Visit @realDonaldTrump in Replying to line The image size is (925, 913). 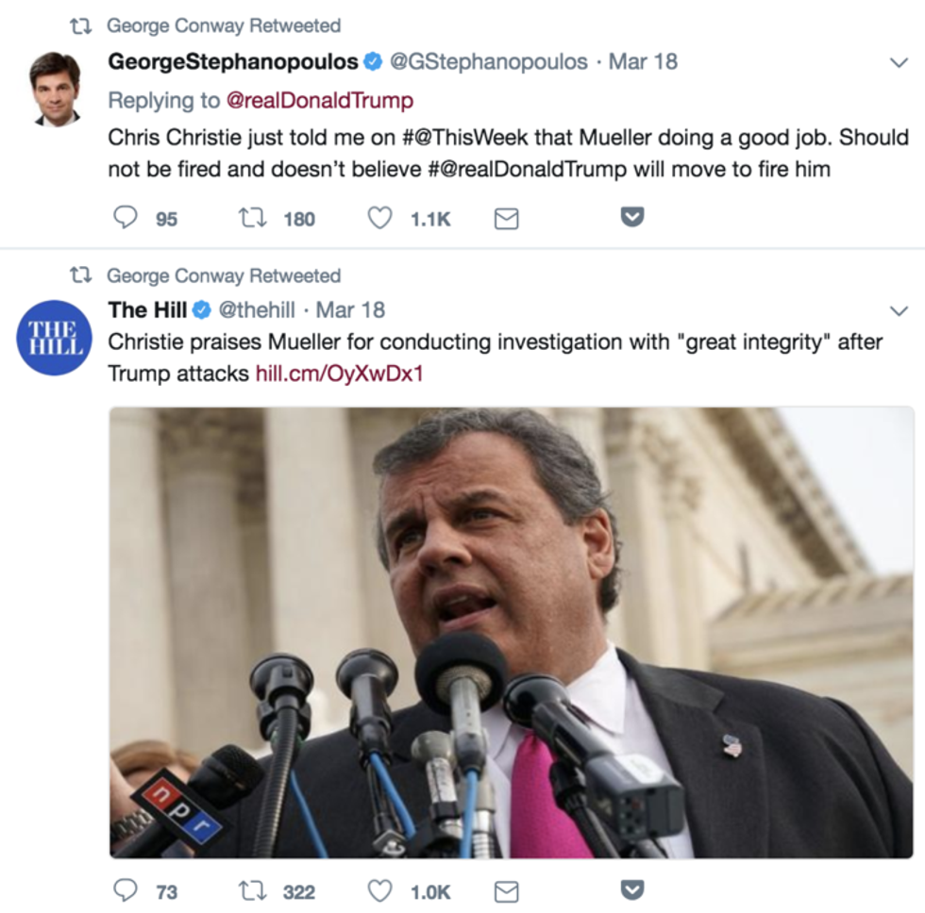point(320,100)
